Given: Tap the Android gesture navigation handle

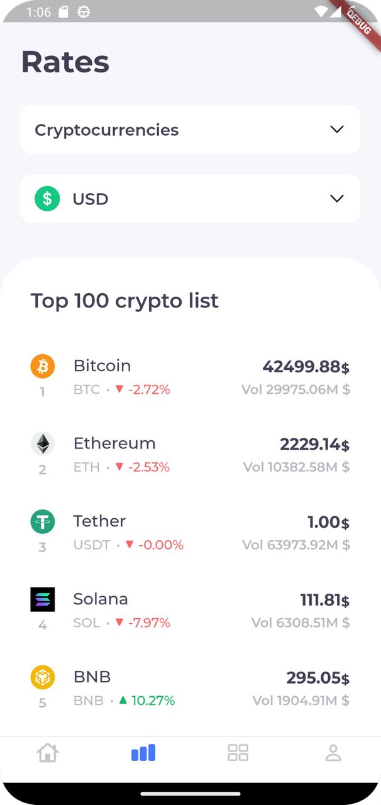Looking at the screenshot, I should coord(190,794).
